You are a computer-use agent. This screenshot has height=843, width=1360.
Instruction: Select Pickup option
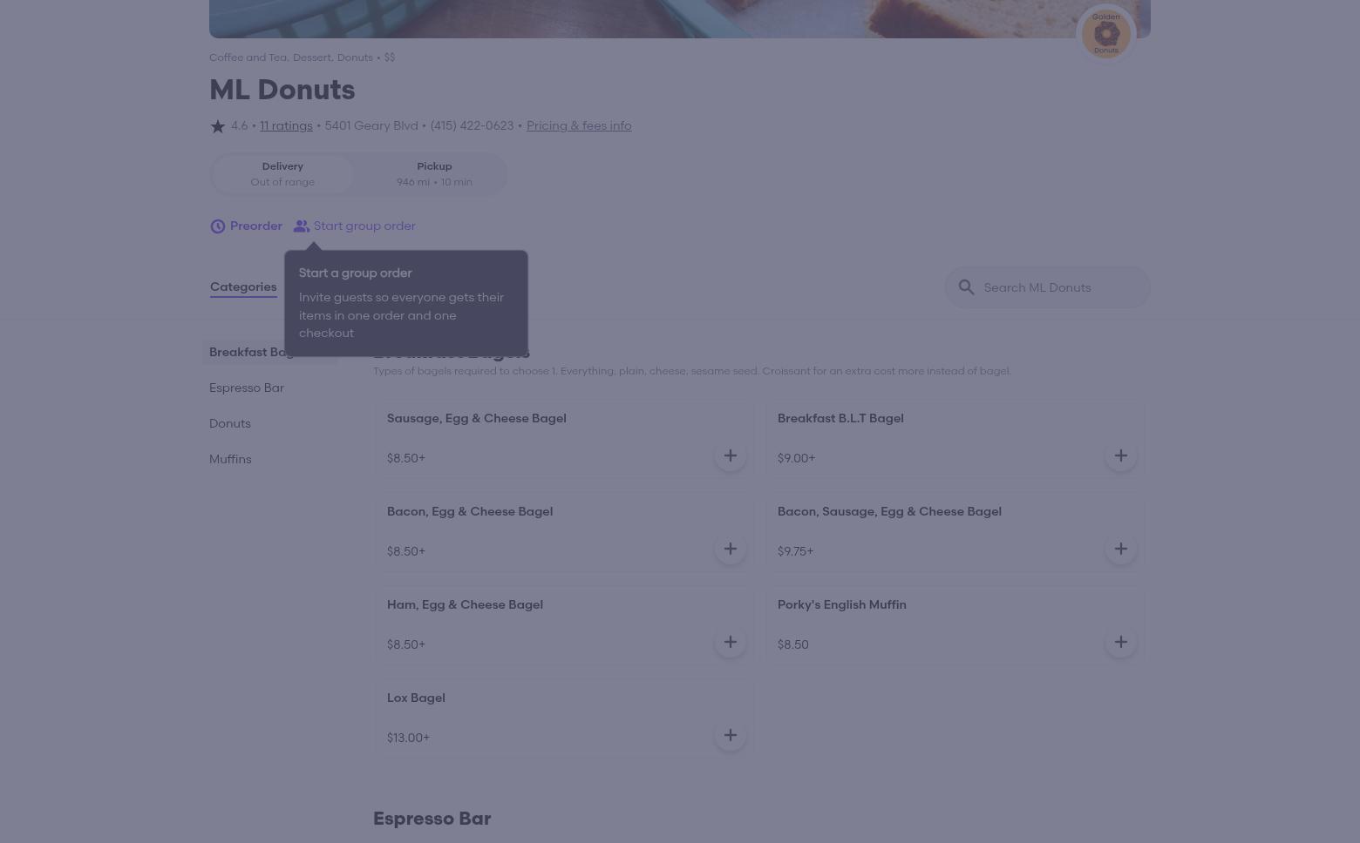click(x=434, y=174)
